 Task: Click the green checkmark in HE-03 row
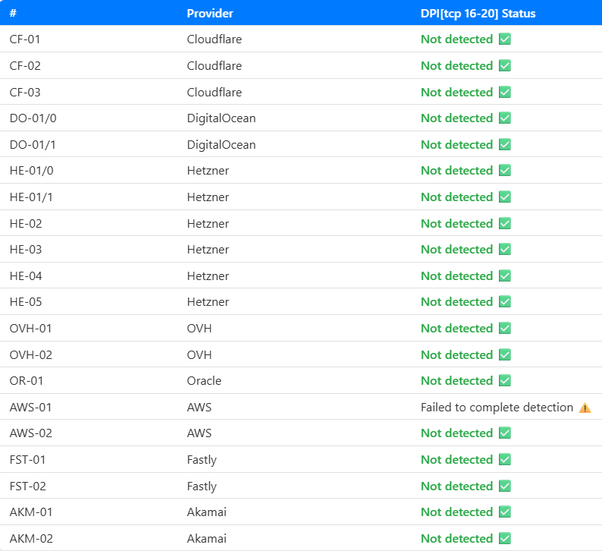505,250
